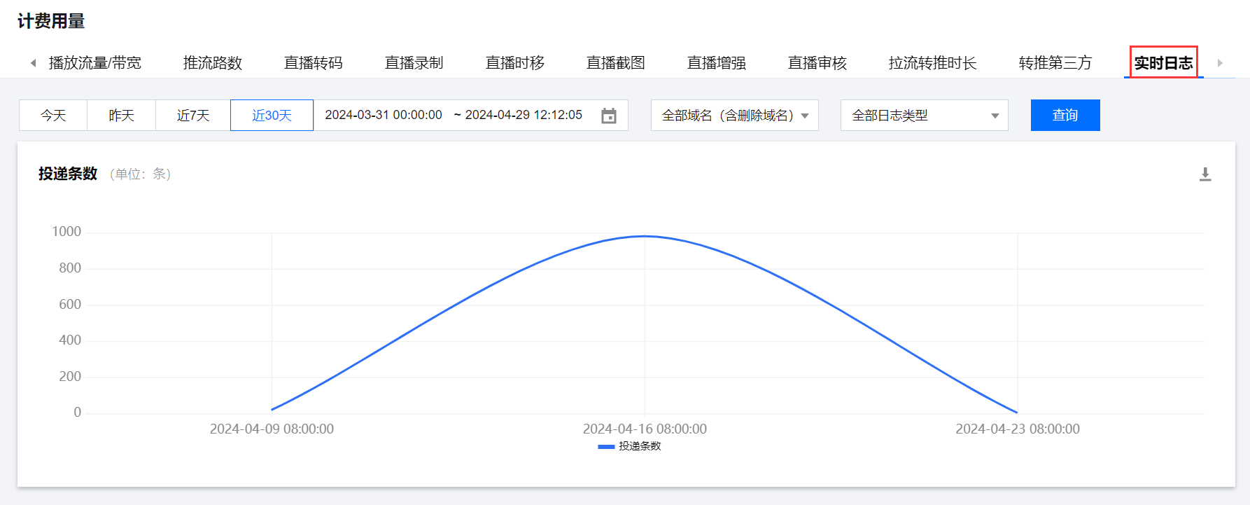Download the 投递条数 chart data
Image resolution: width=1250 pixels, height=505 pixels.
point(1205,174)
